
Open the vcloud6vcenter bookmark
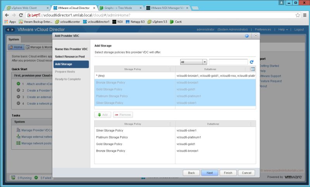tap(67, 22)
